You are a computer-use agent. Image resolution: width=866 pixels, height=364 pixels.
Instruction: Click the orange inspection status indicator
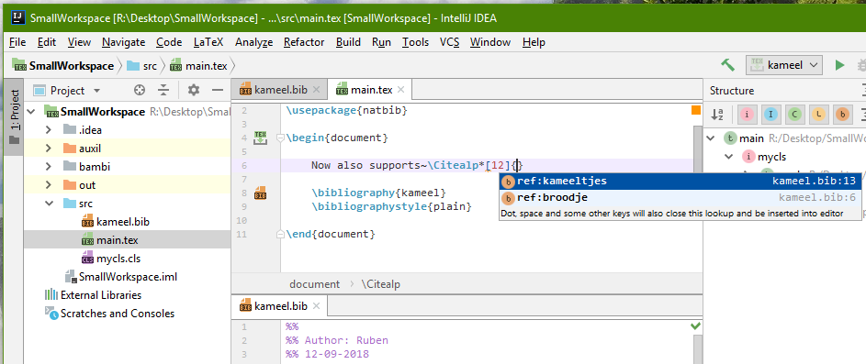[696, 110]
